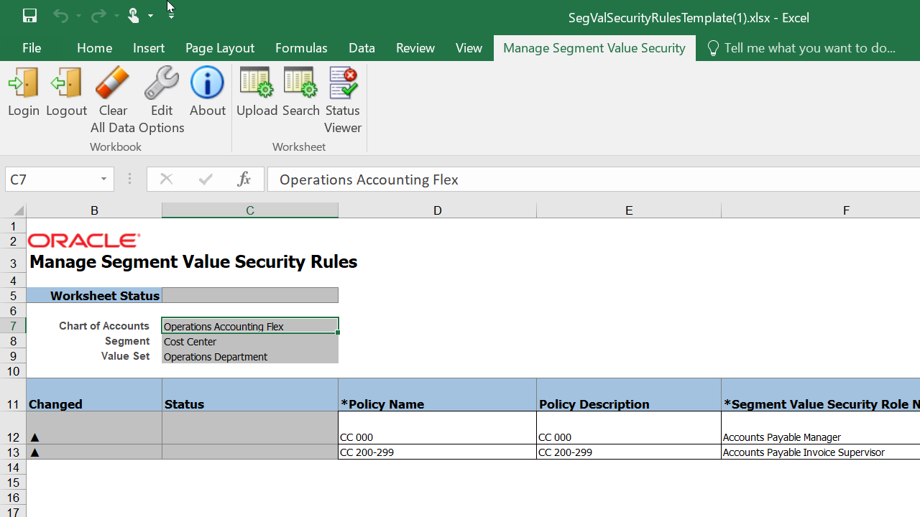Expand Customize Quick Access Toolbar menu
The height and width of the screenshot is (517, 920).
coord(171,16)
